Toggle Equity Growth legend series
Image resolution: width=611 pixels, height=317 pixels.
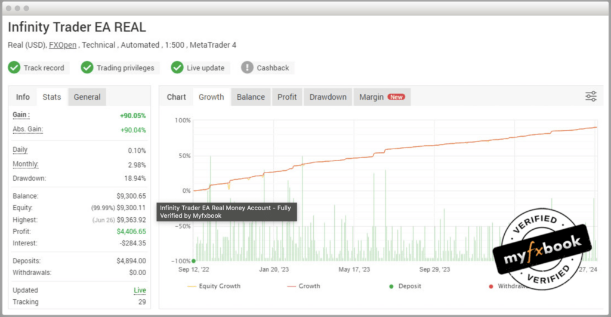pos(214,286)
